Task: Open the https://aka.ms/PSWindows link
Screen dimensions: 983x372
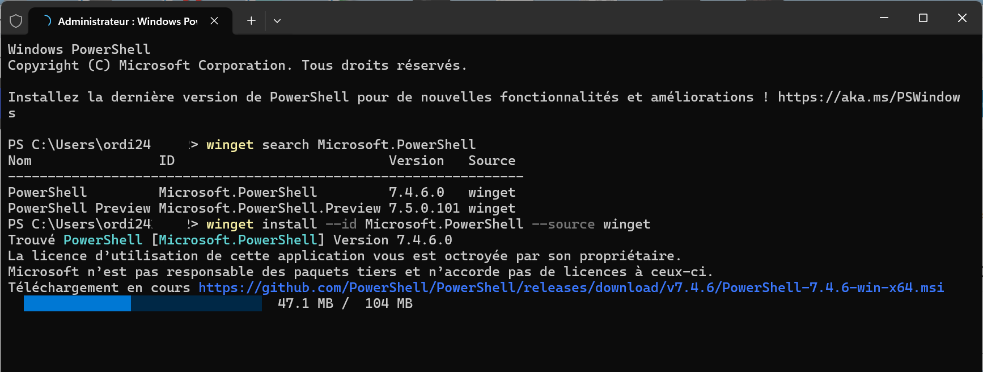Action: (x=868, y=97)
